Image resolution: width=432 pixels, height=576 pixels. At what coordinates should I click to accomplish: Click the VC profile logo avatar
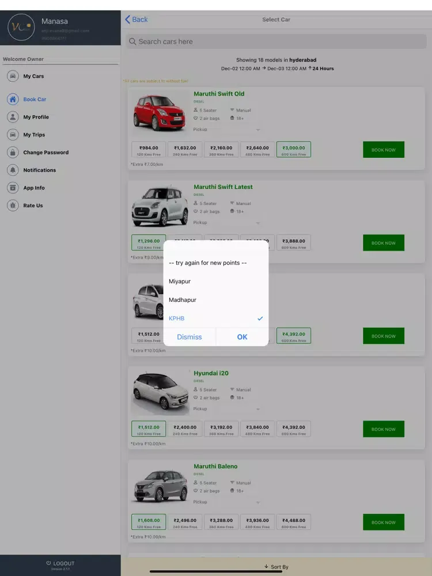(21, 27)
